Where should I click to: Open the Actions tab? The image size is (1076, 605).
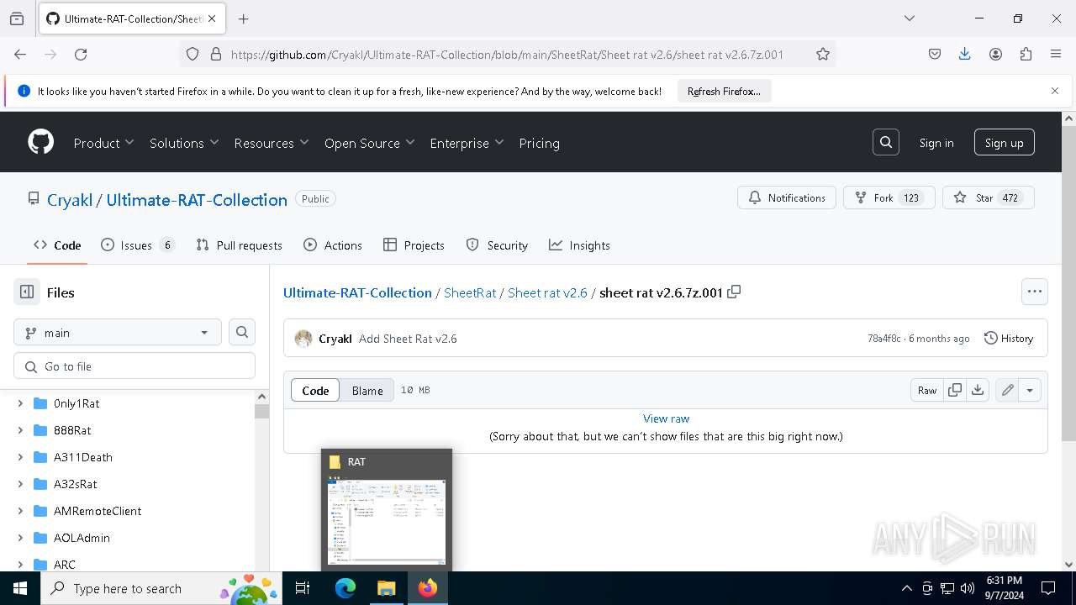point(333,245)
